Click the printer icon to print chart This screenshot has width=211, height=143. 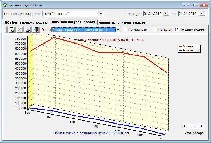click(x=28, y=30)
